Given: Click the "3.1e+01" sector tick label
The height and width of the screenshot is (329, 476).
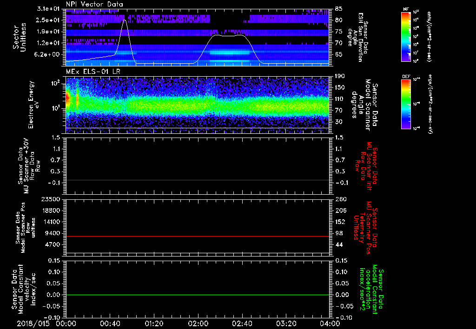Looking at the screenshot, I should click(x=48, y=8).
